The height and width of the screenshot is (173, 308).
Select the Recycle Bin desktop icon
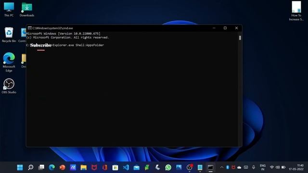9,35
